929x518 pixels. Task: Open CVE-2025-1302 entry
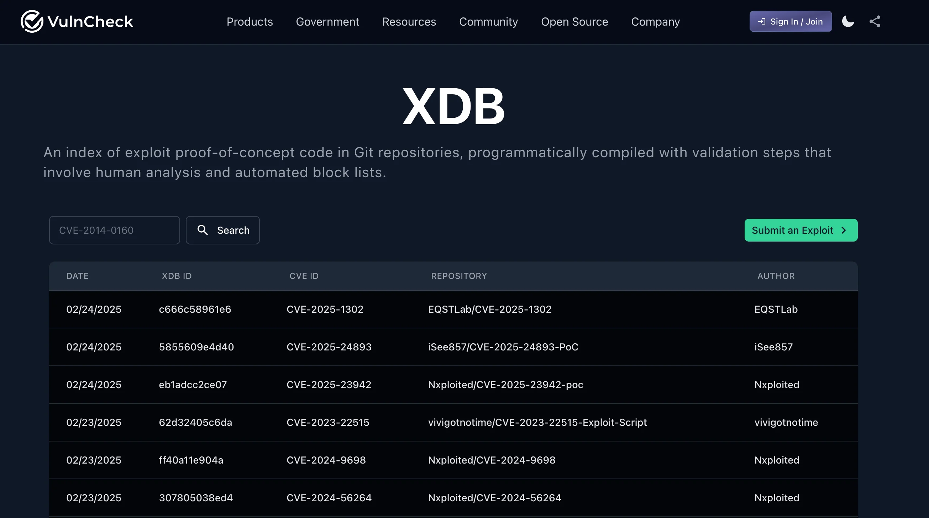(x=325, y=309)
